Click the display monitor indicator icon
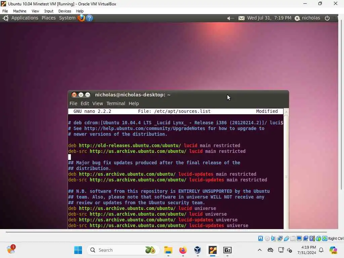Screen dimensions: 344x258 (x=299, y=239)
